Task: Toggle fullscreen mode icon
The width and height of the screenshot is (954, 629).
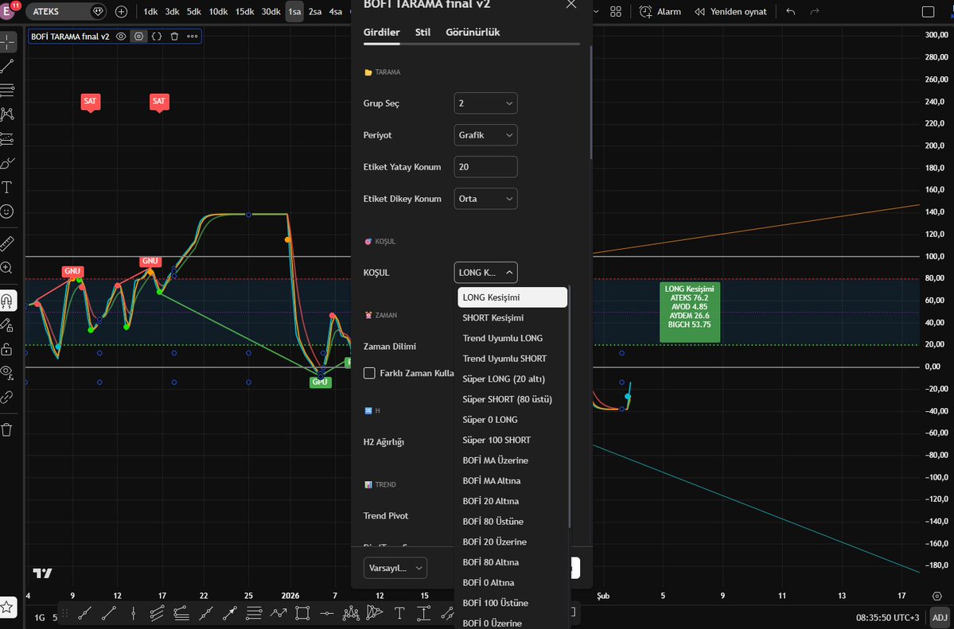Action: 928,12
